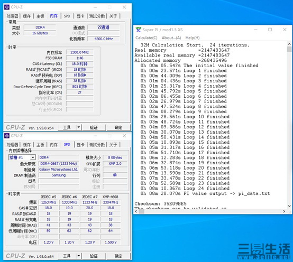This screenshot has width=293, height=262.
Task: Click the 16 GBytes size field
Action: (x=40, y=33)
